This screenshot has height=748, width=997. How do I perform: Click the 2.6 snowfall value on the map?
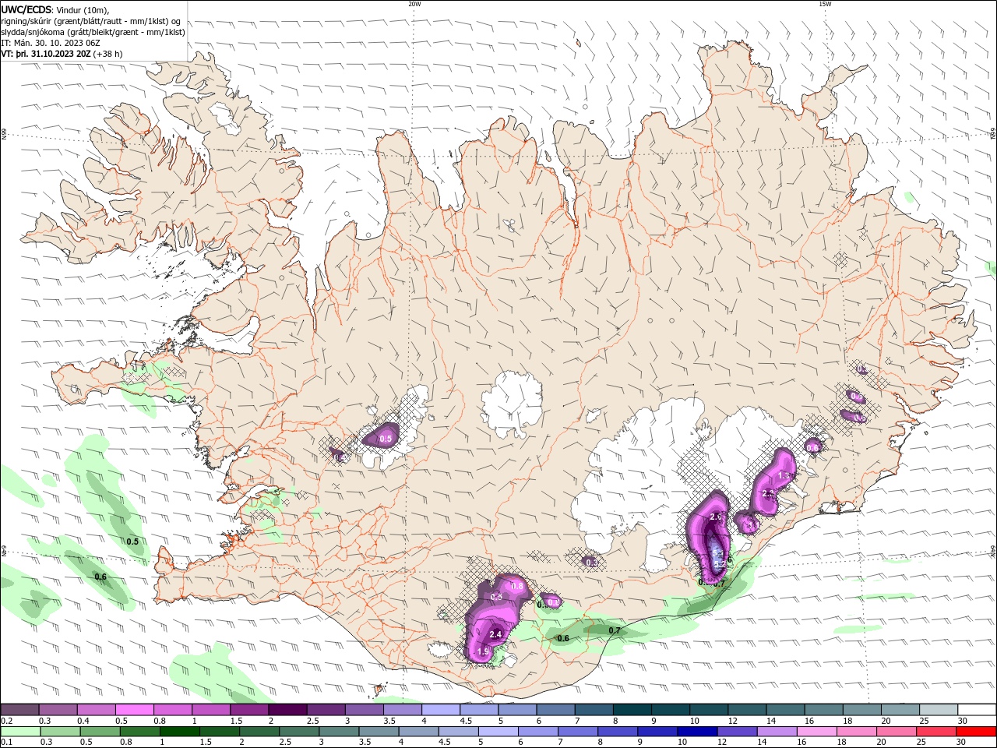tap(717, 517)
